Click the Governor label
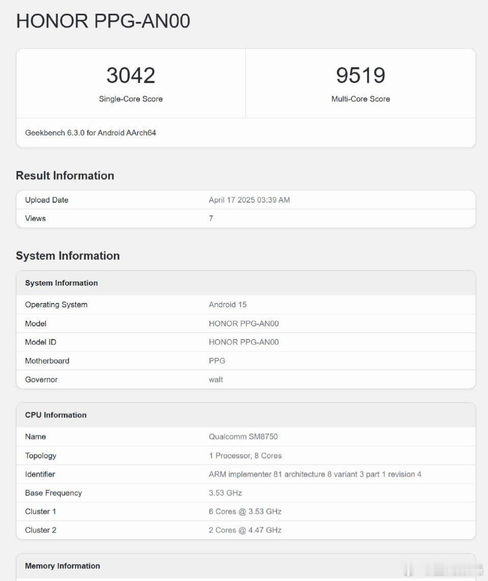 [x=41, y=379]
